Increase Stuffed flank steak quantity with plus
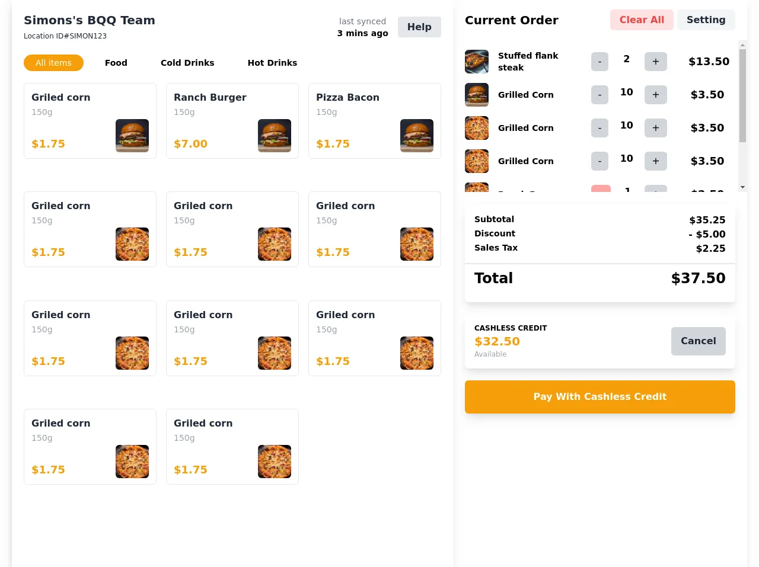Viewport: 759px width, 567px height. [655, 62]
